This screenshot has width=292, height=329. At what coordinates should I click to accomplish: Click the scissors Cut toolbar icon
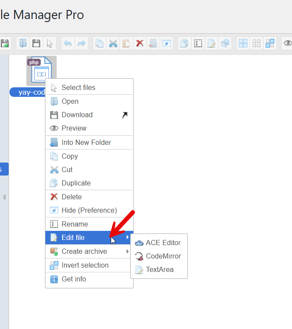tap(113, 43)
